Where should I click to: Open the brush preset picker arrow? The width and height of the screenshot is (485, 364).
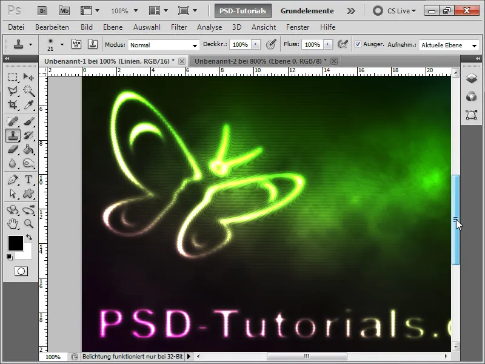tap(62, 44)
